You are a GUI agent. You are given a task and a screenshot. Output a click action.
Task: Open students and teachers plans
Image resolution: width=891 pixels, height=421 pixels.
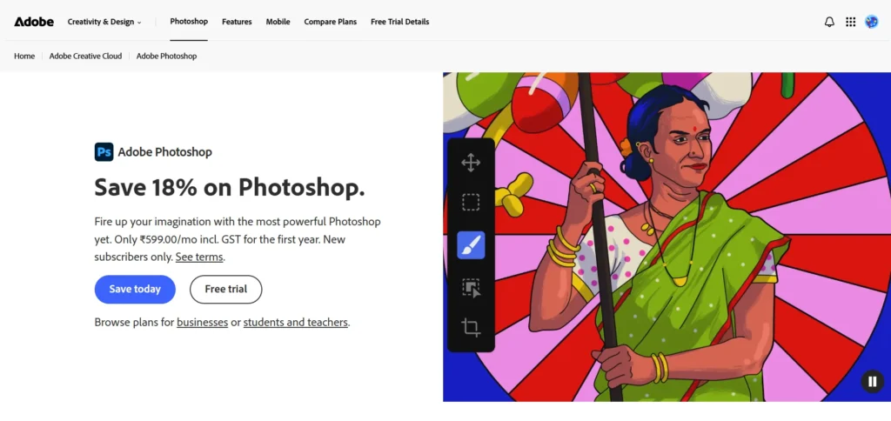(x=296, y=323)
